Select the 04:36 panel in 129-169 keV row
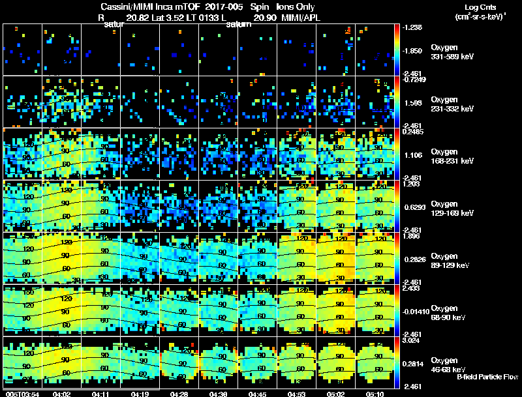Image resolution: width=522 pixels, height=397 pixels. point(219,206)
